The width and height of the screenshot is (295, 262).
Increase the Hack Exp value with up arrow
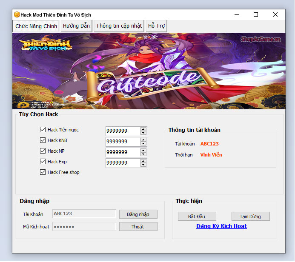[143, 161]
